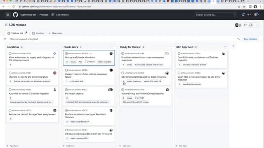
Task: Click the needs CSI spec PR label
Action: coord(152,81)
